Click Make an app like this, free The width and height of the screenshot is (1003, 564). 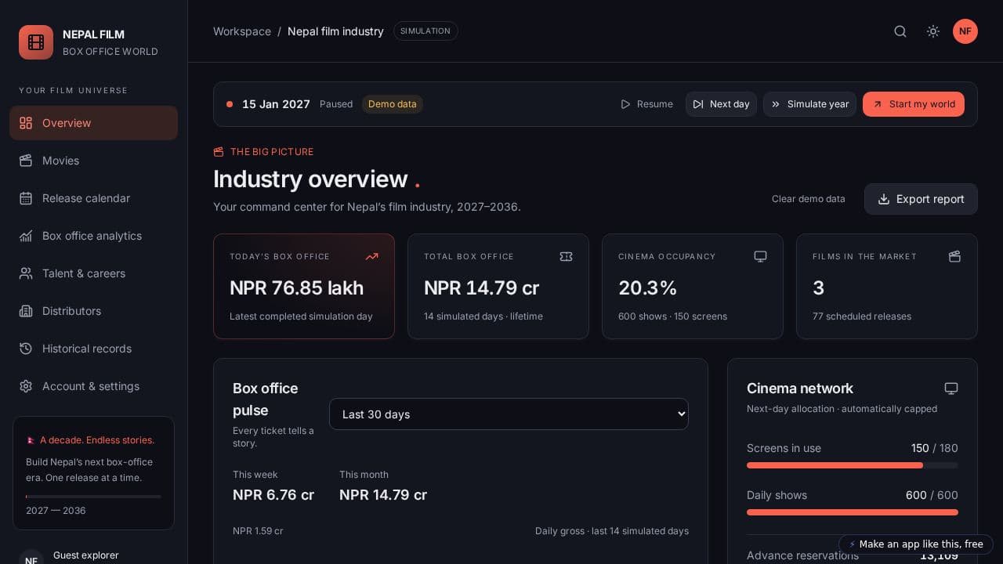916,544
